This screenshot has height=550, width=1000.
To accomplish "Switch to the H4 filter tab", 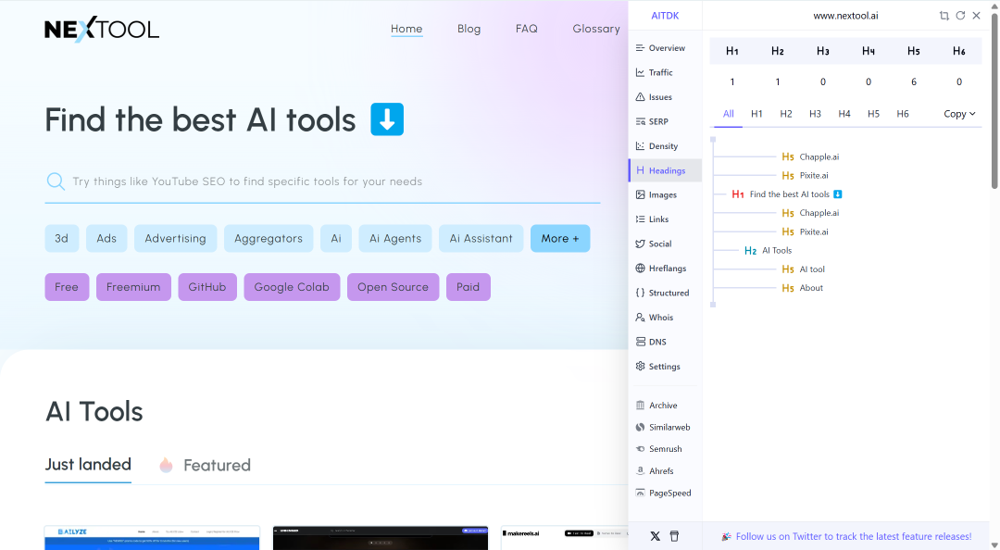I will (x=844, y=114).
